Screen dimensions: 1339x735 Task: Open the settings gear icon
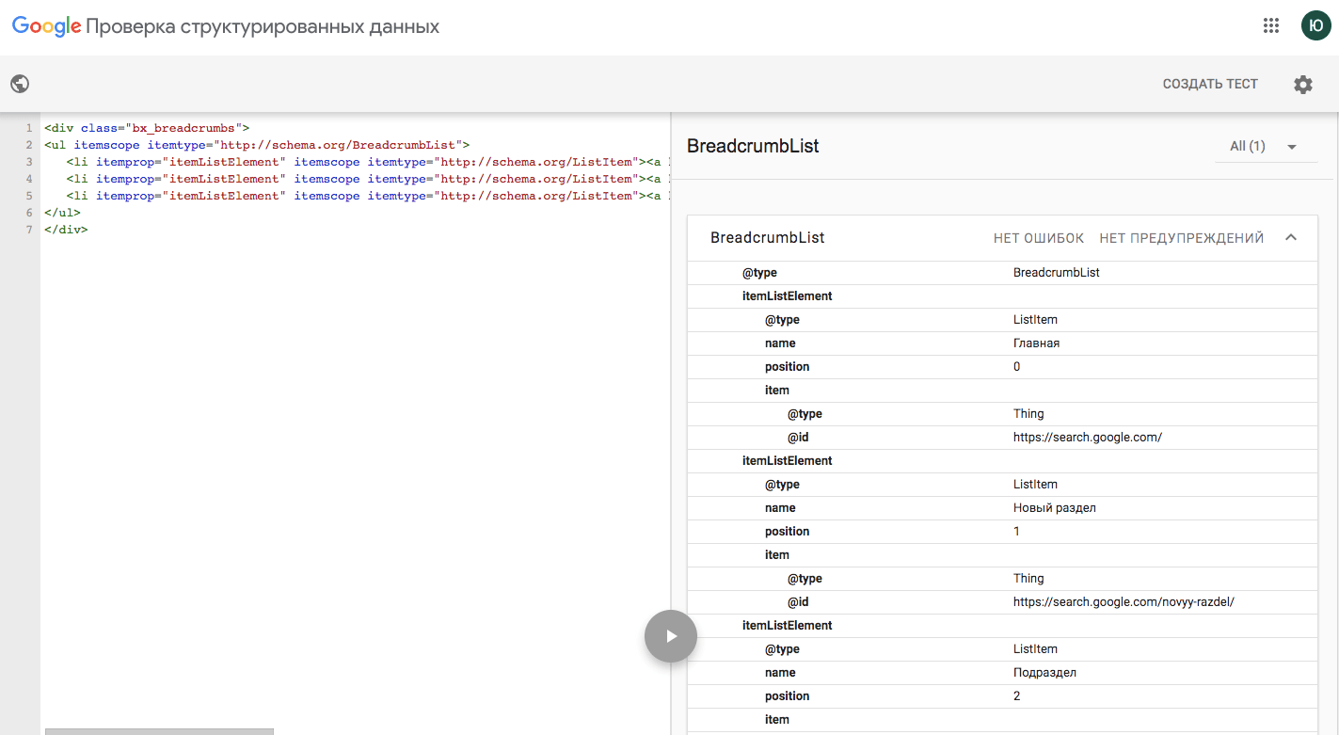[x=1302, y=85]
